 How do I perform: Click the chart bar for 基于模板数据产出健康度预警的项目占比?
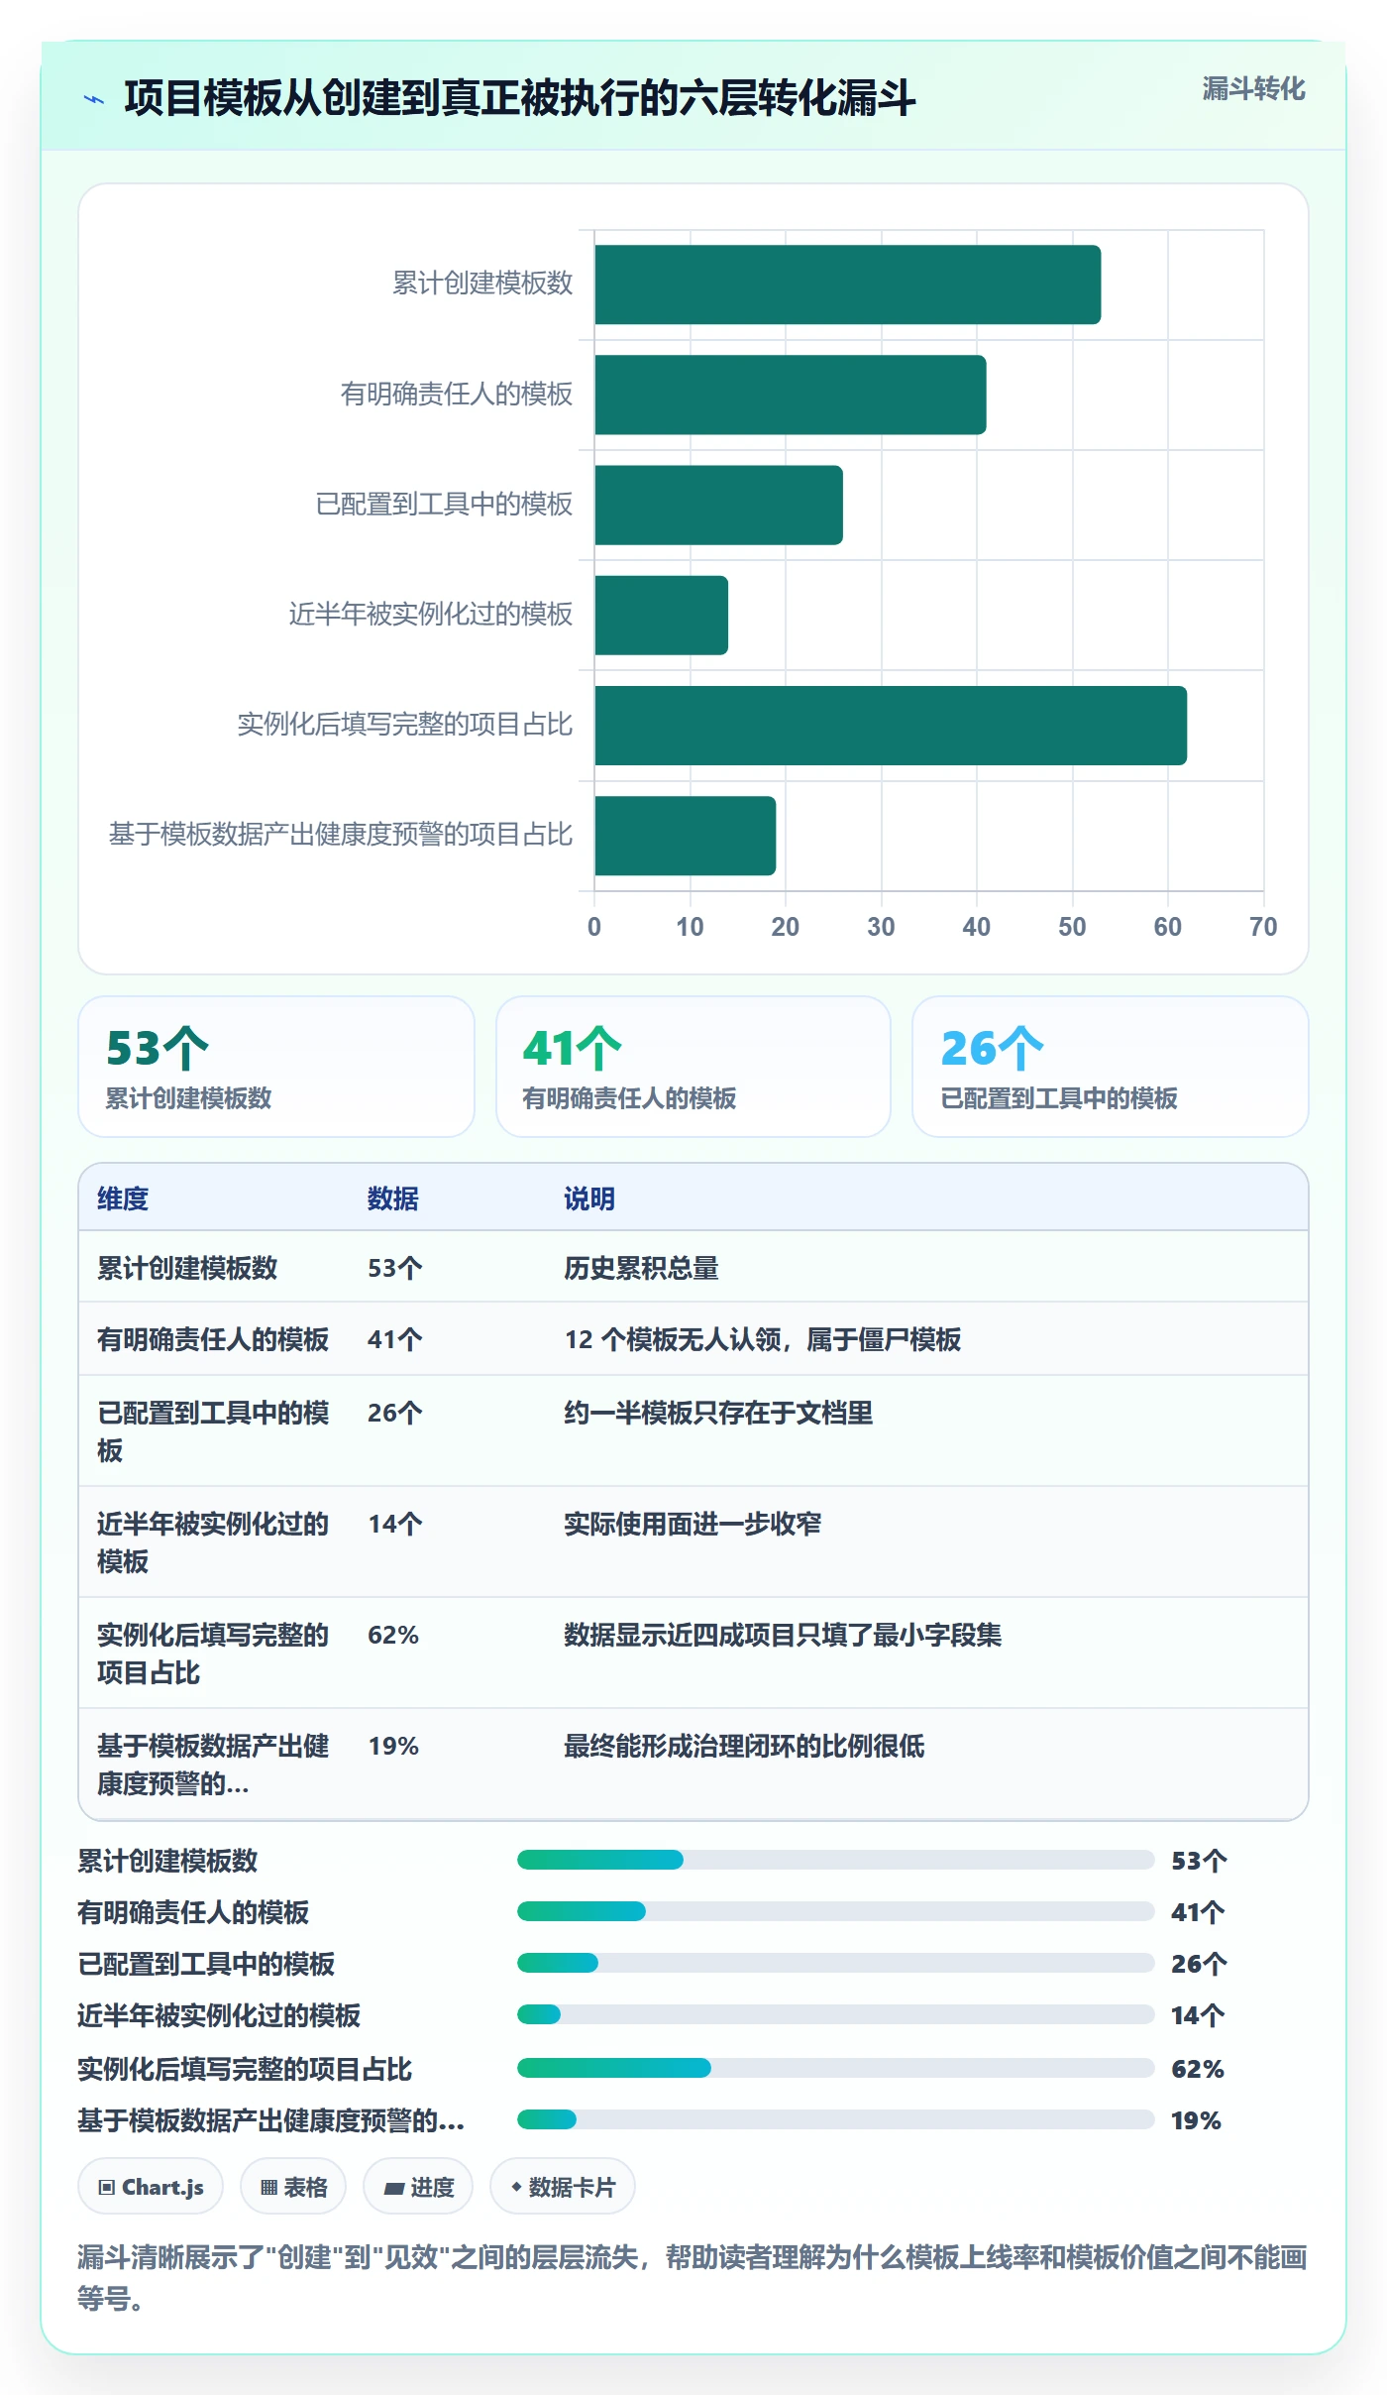[x=685, y=836]
